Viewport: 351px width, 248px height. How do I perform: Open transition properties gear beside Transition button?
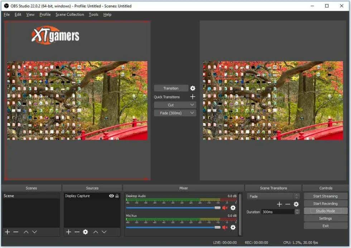tap(193, 88)
